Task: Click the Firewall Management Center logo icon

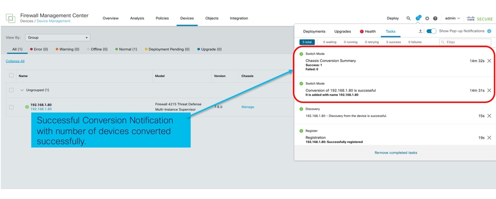Action: point(10,18)
